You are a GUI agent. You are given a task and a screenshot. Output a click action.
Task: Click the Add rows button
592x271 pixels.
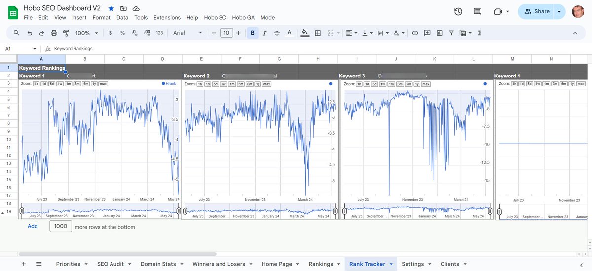pyautogui.click(x=33, y=226)
